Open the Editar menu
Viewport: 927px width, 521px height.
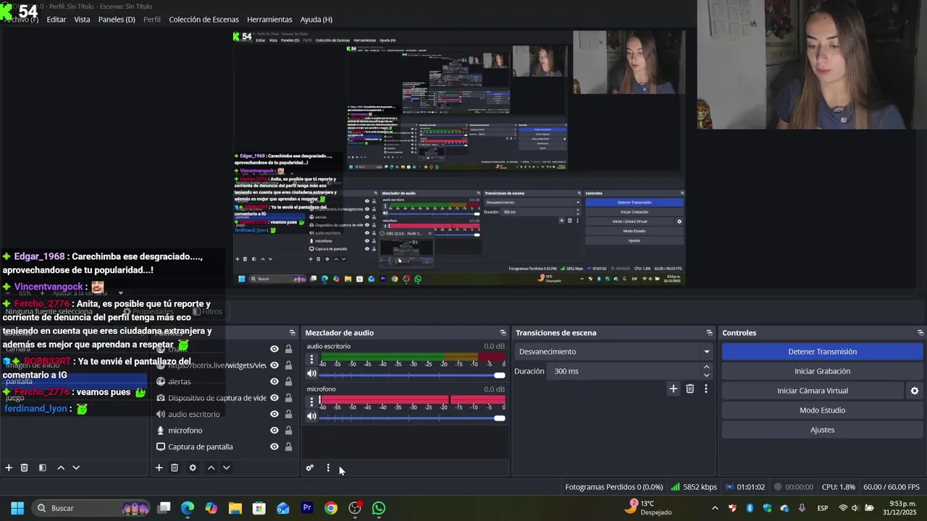pos(56,20)
